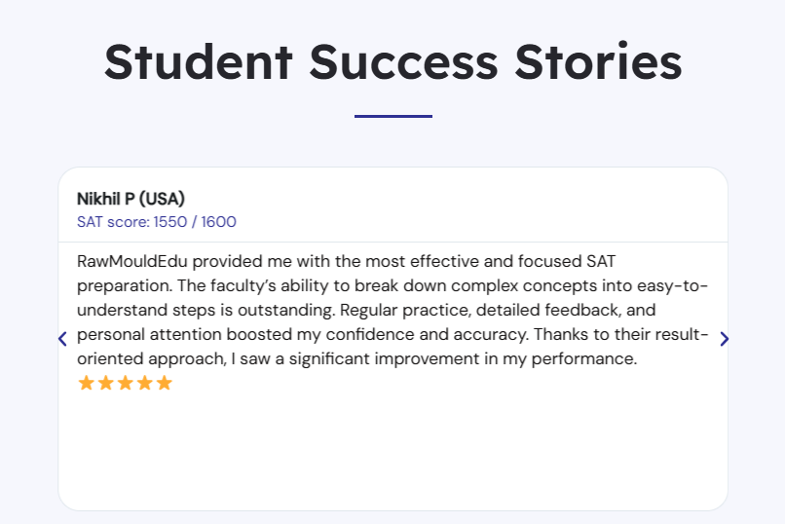Viewport: 785px width, 524px height.
Task: Click the third (middle) rating star
Action: click(x=125, y=383)
